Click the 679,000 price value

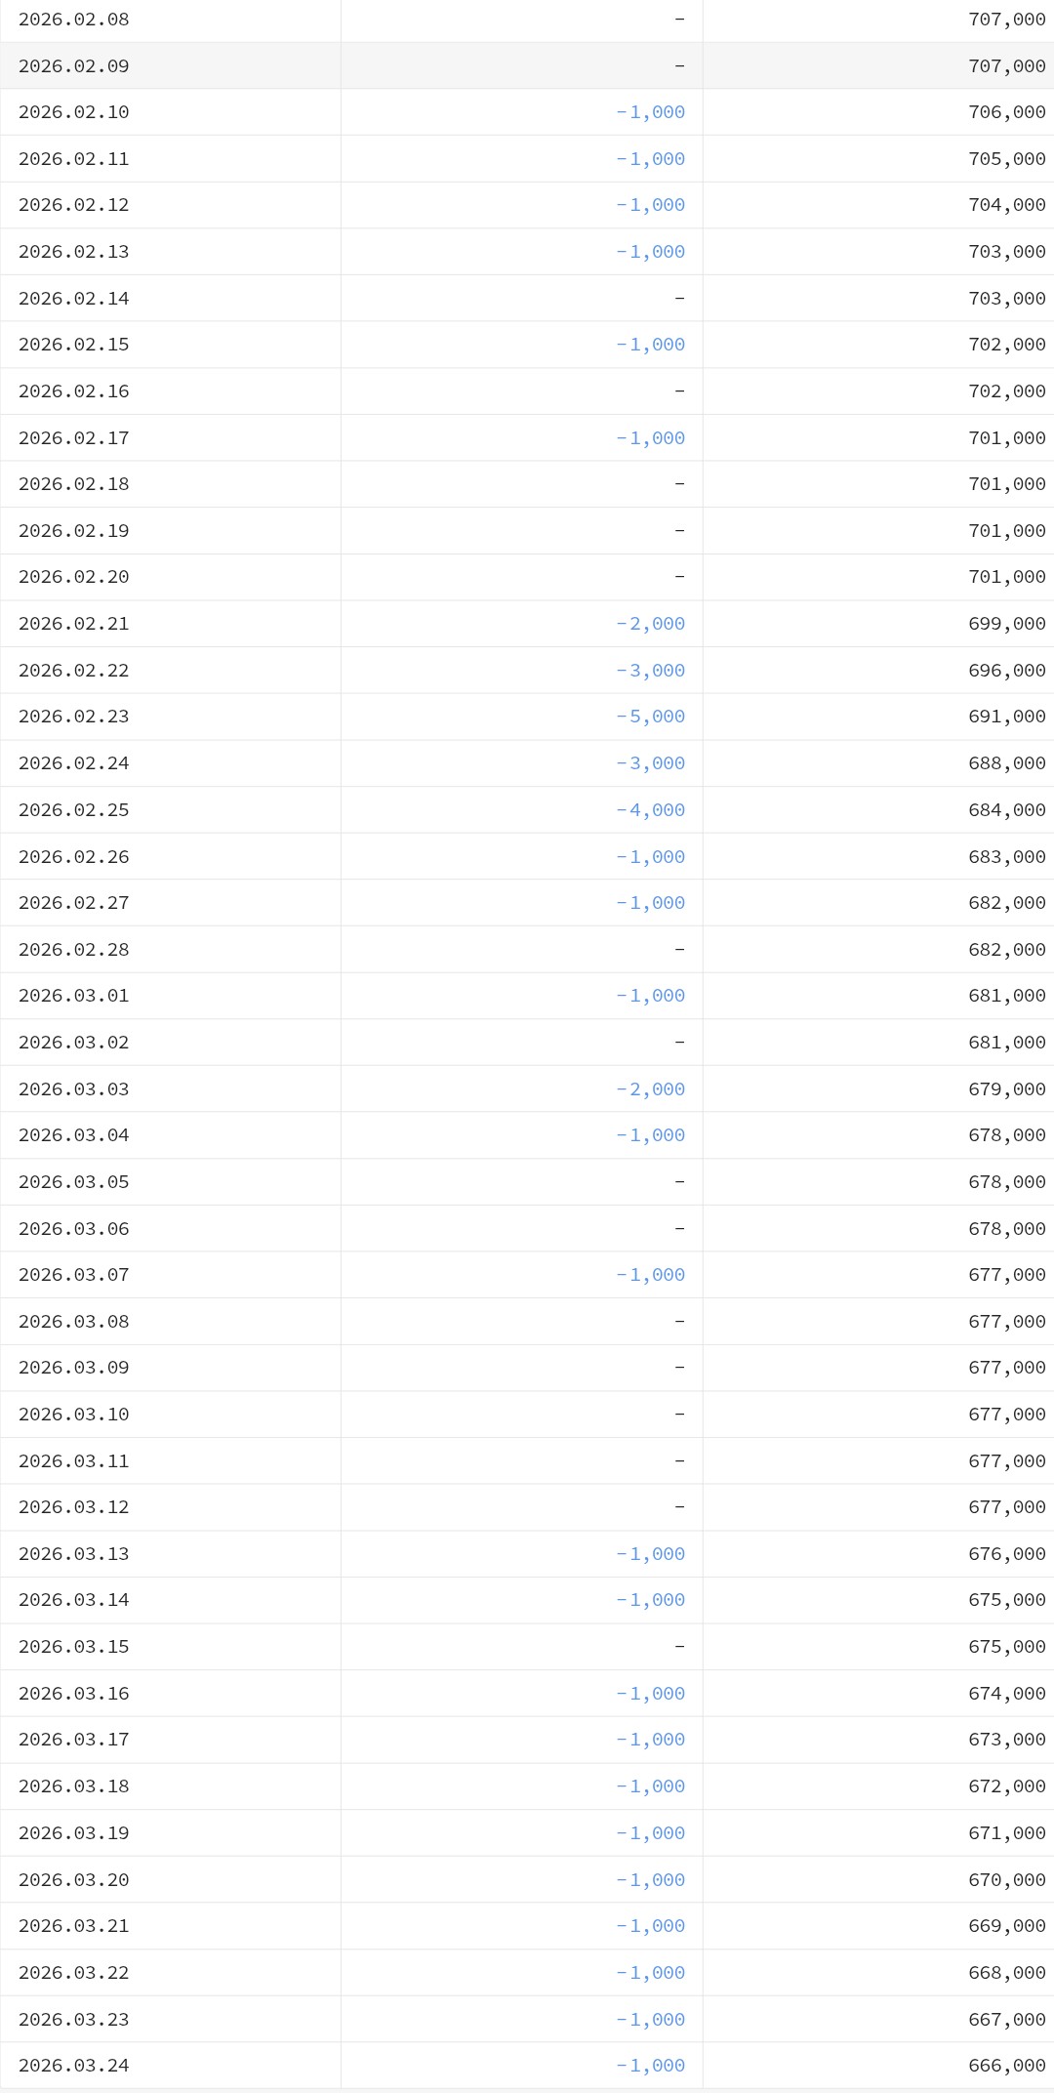coord(1006,1089)
